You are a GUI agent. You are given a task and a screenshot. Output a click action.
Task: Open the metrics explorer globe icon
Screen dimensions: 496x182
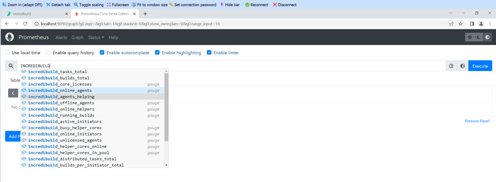(x=462, y=66)
